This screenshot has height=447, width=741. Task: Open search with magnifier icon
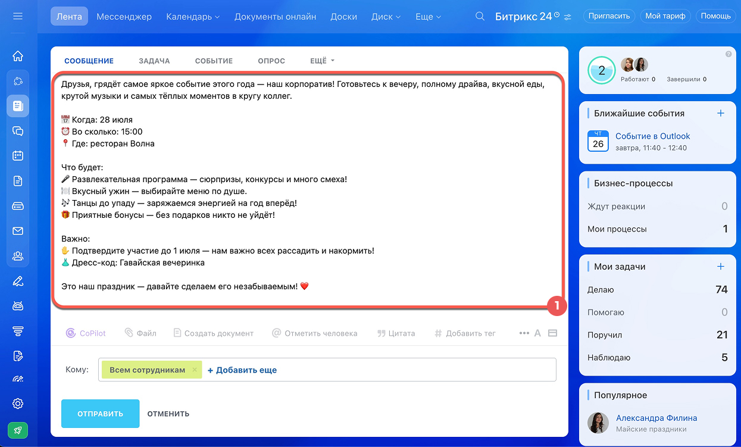(x=480, y=17)
